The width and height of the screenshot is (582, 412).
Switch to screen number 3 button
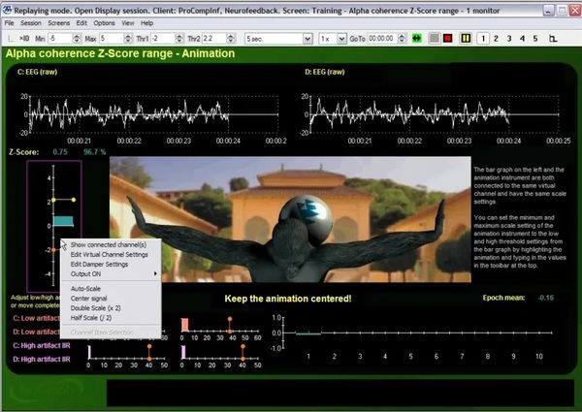tap(511, 38)
